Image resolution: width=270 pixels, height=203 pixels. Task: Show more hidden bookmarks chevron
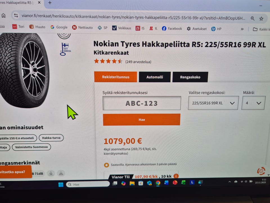tap(242, 29)
